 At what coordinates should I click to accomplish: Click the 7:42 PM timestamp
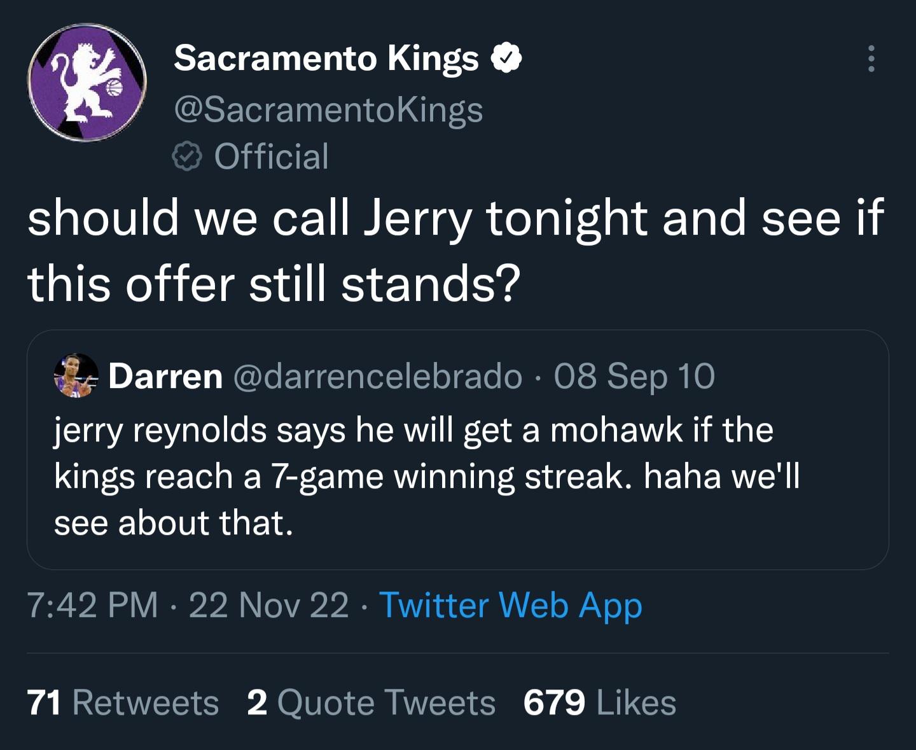tap(93, 604)
